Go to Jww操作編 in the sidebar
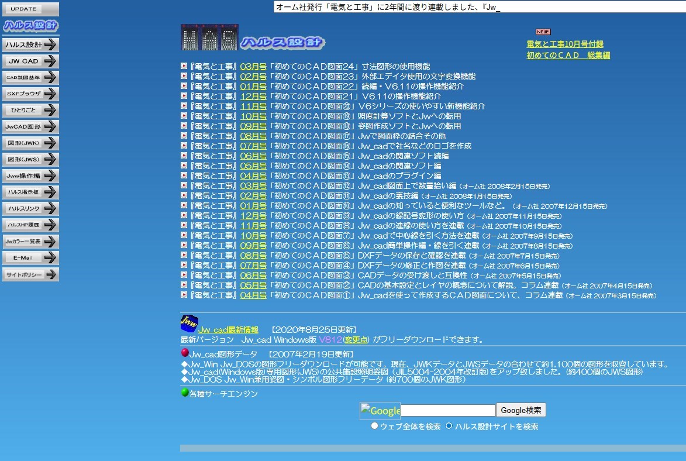Image resolution: width=686 pixels, height=461 pixels. [30, 176]
